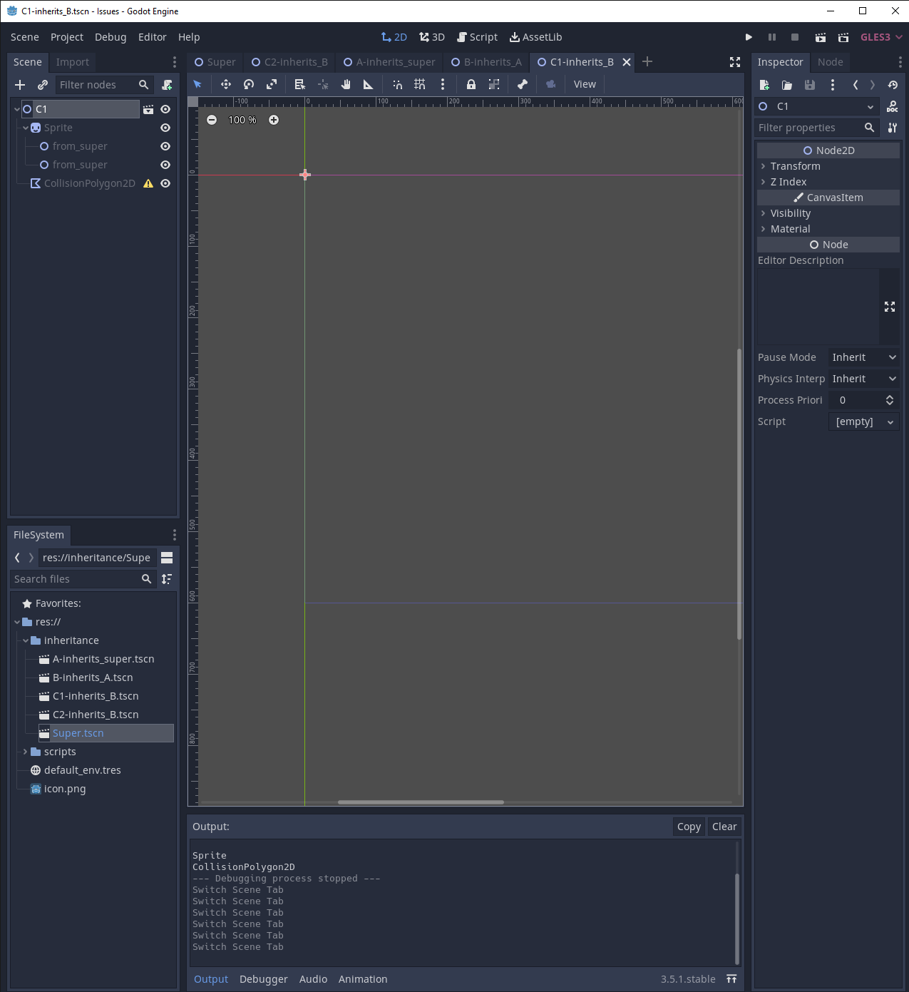Zoom in the 2D viewport
Image resolution: width=909 pixels, height=992 pixels.
tap(274, 120)
